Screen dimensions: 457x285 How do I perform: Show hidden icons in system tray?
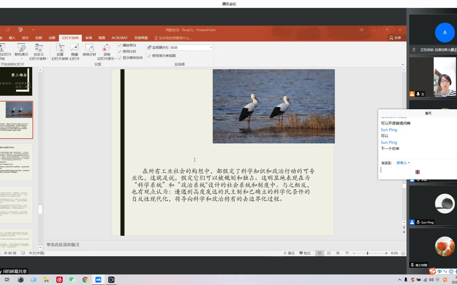coord(399,280)
